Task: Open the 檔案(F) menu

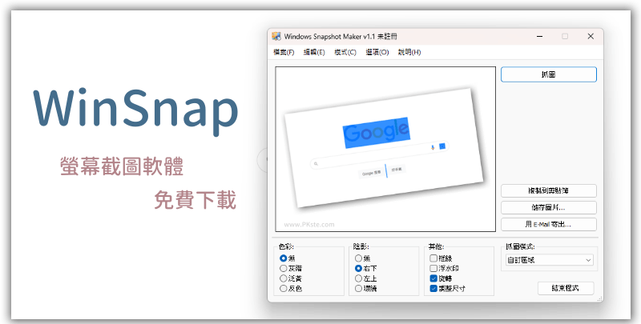Action: coord(284,52)
